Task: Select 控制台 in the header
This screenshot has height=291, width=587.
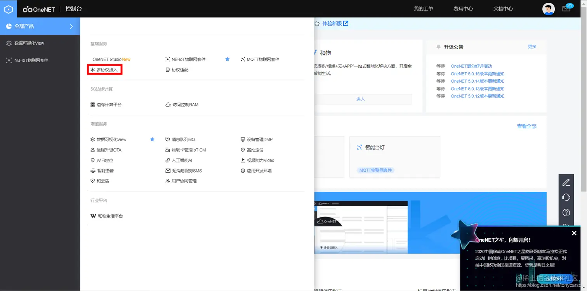Action: [73, 9]
